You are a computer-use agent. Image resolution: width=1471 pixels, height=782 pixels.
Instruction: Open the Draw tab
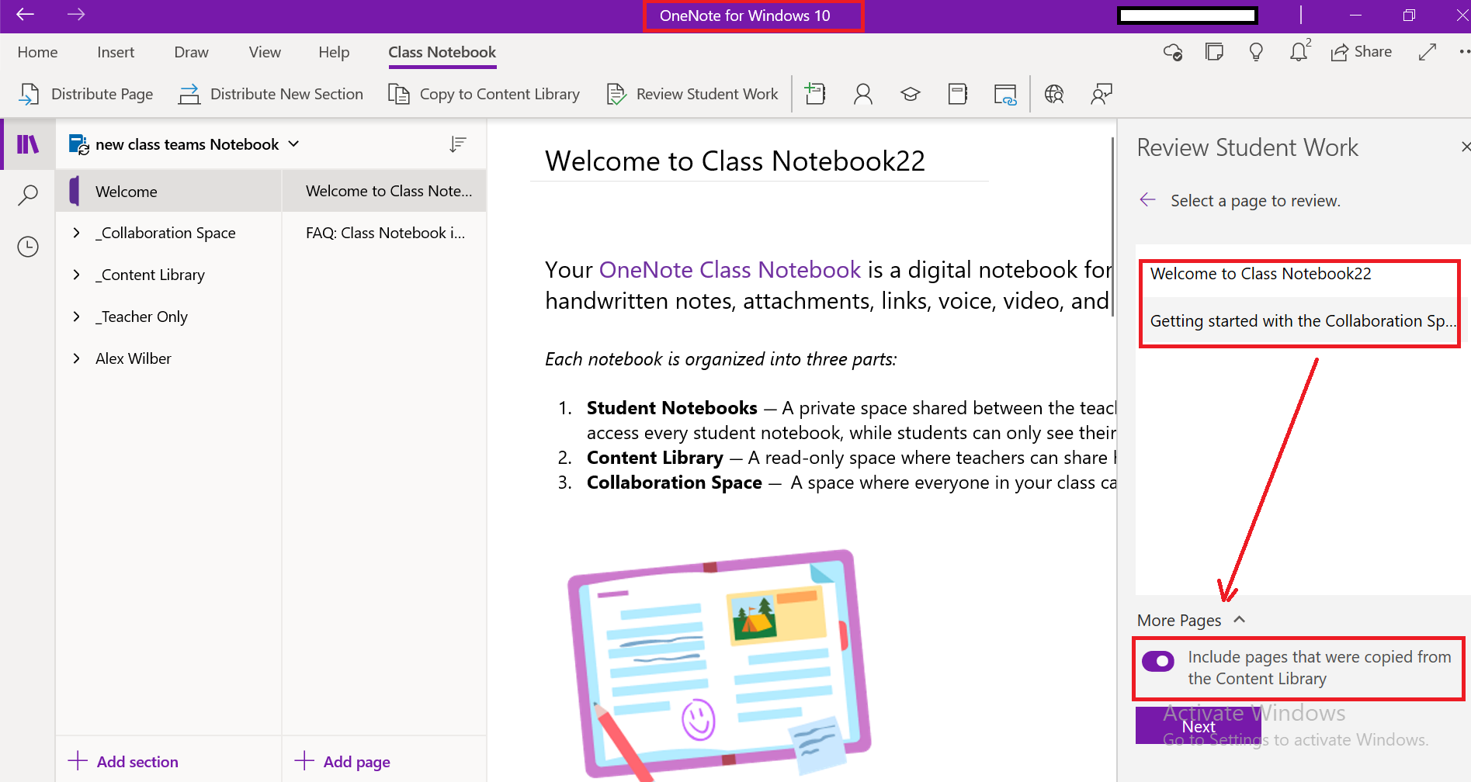(191, 52)
